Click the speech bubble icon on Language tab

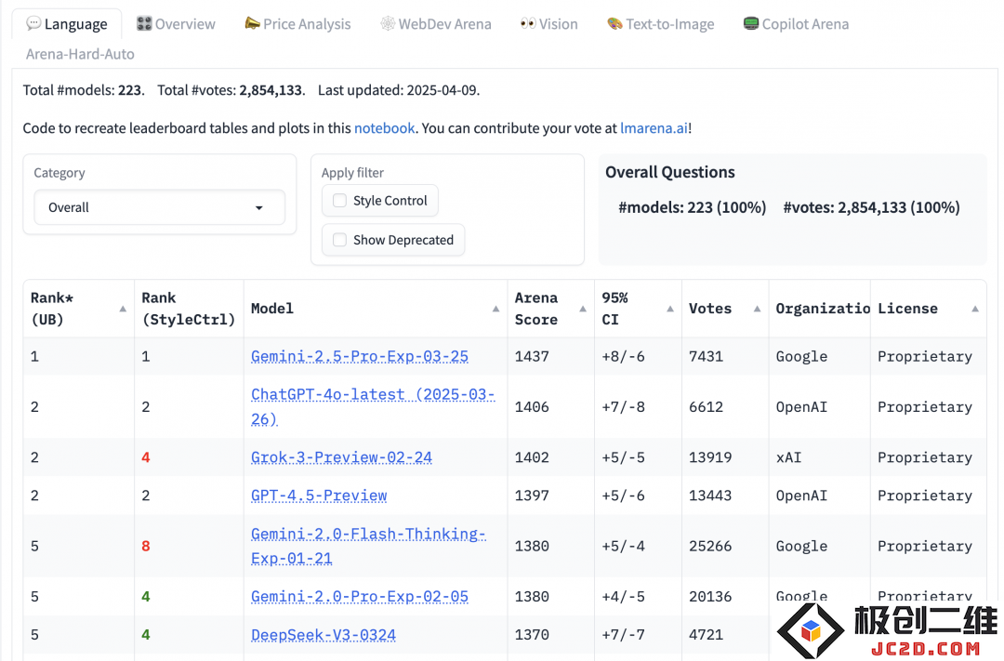coord(33,23)
